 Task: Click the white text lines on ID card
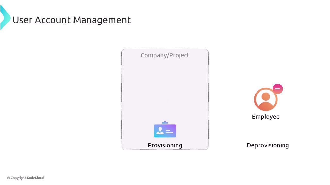(x=169, y=132)
